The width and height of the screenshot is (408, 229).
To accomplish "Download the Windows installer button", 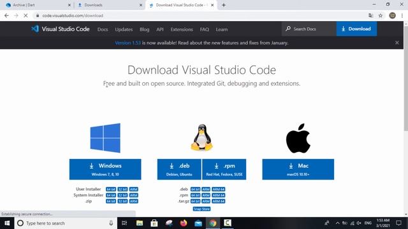I will coord(105,169).
